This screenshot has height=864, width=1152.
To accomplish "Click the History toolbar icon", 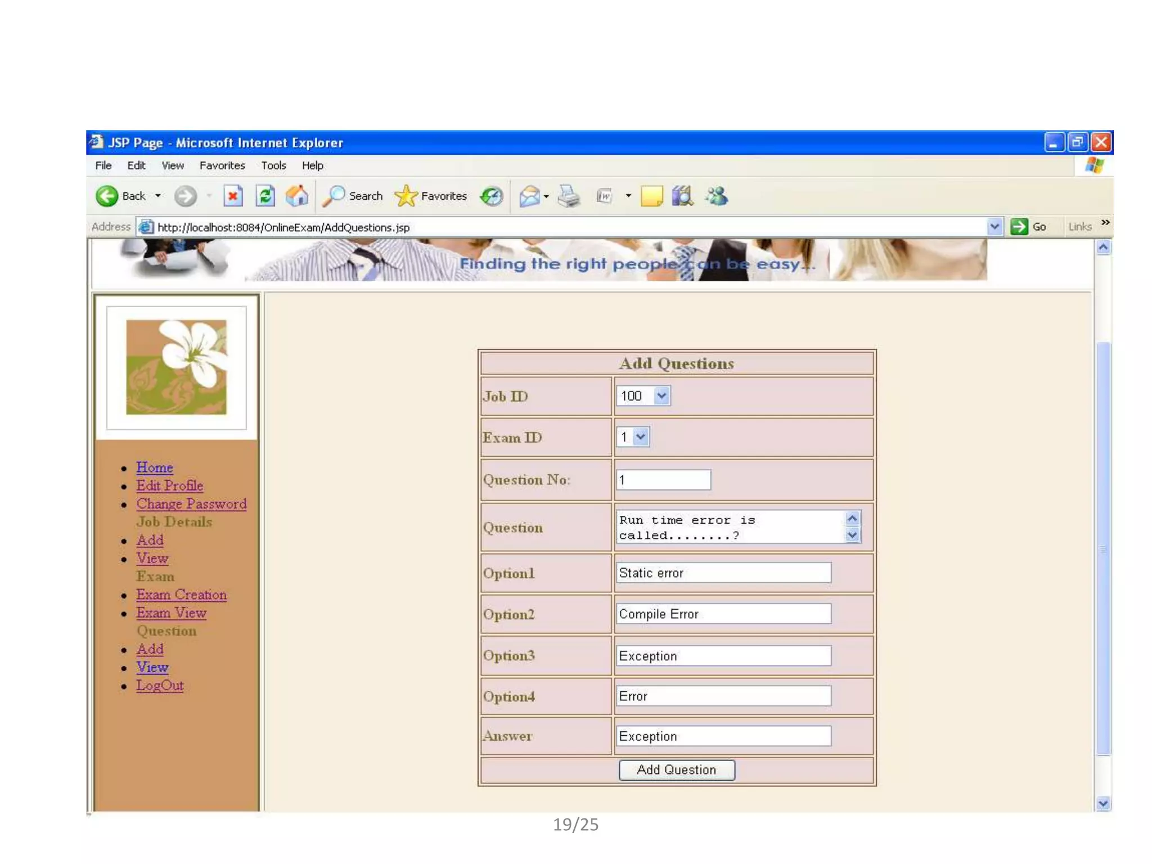I will point(492,196).
